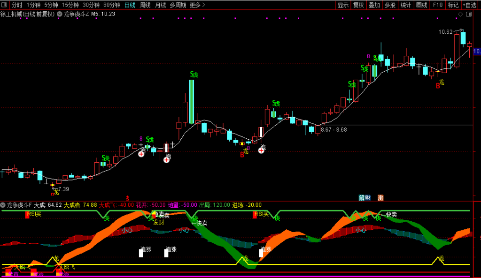The height and width of the screenshot is (278, 481).
Task: Click the 激 event marker icon
Action: tap(380, 198)
